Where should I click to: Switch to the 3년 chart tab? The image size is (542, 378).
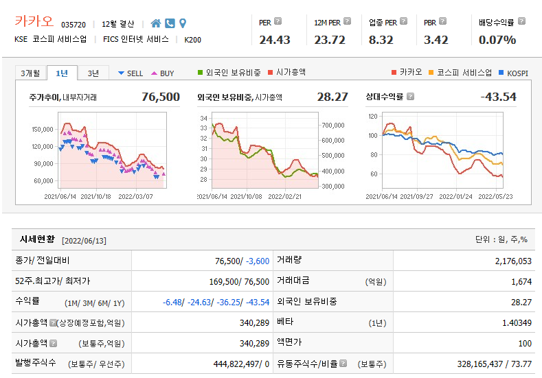tap(93, 73)
